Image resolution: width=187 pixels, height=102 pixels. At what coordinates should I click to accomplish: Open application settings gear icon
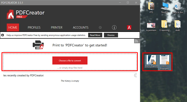(100, 28)
